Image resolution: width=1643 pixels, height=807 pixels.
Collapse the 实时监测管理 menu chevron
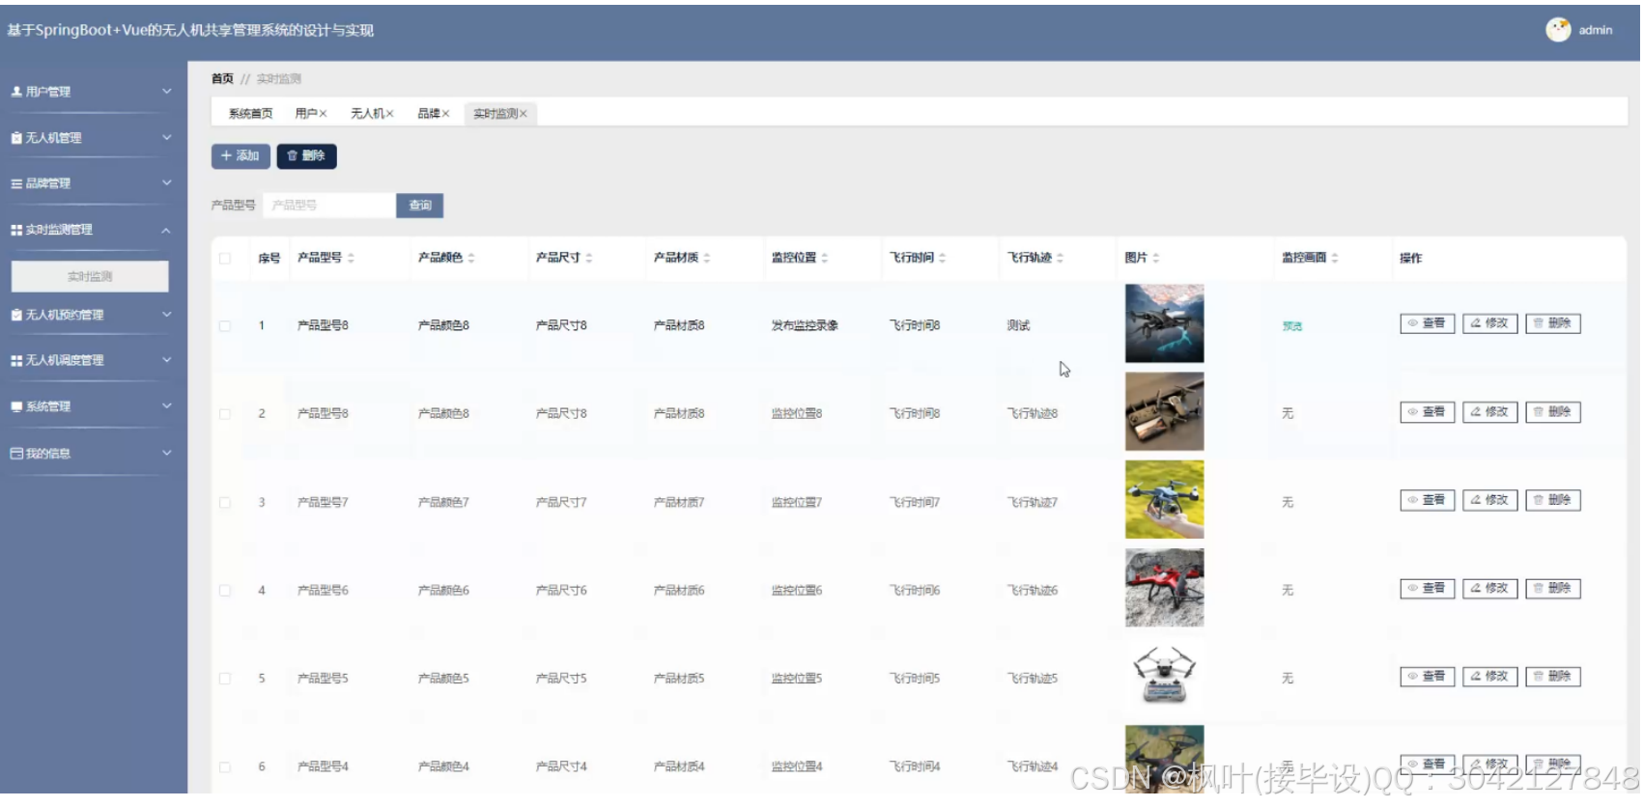166,230
